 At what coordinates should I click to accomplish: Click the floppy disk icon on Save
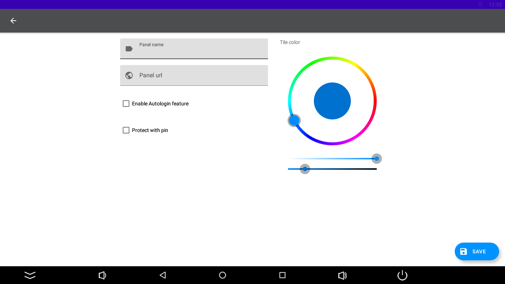point(464,251)
